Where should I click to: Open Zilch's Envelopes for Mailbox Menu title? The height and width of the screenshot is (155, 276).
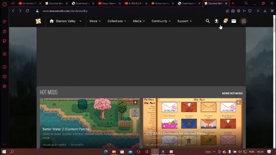(x=176, y=133)
